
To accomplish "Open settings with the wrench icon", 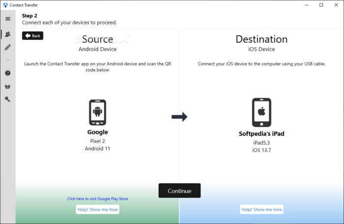I will coord(7,99).
